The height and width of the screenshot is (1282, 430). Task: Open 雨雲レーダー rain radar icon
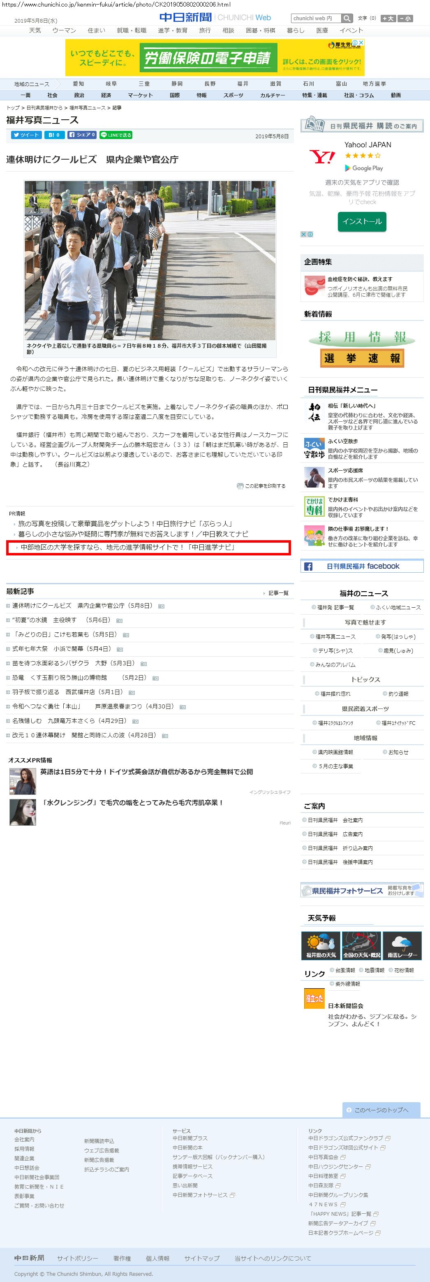(402, 945)
